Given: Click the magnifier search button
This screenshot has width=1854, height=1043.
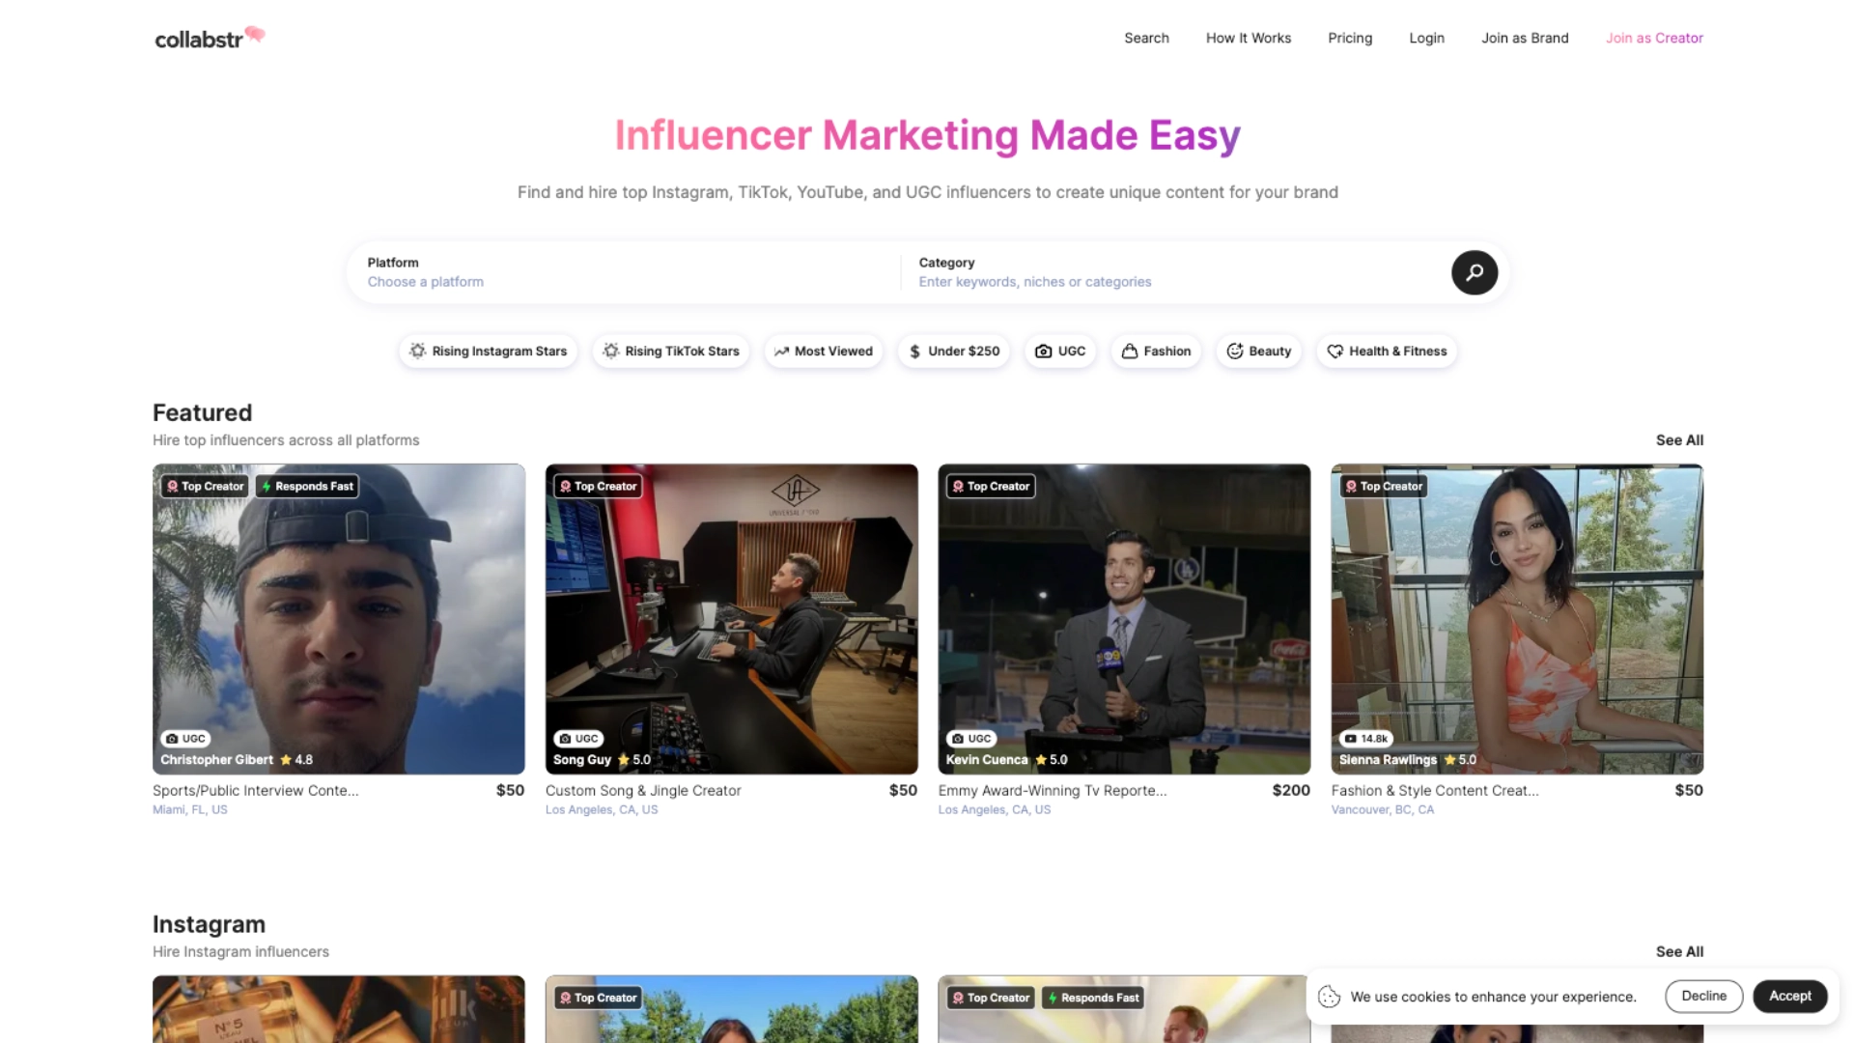Looking at the screenshot, I should [x=1474, y=272].
